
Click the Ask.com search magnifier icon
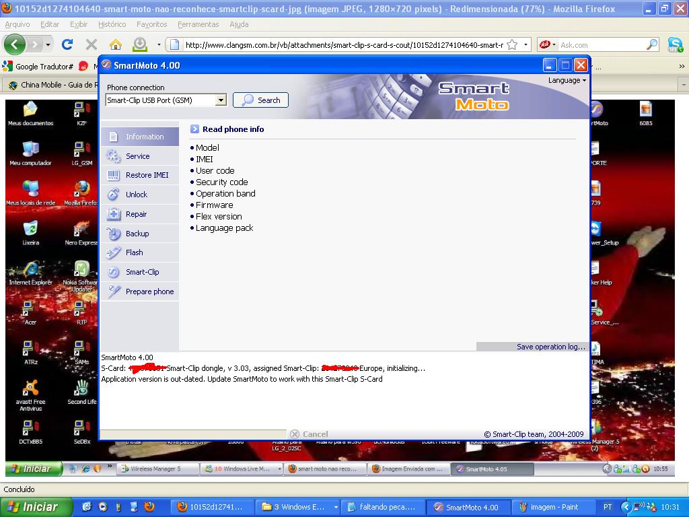pos(652,44)
